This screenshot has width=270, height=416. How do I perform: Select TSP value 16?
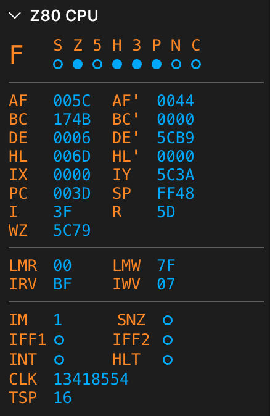[62, 397]
